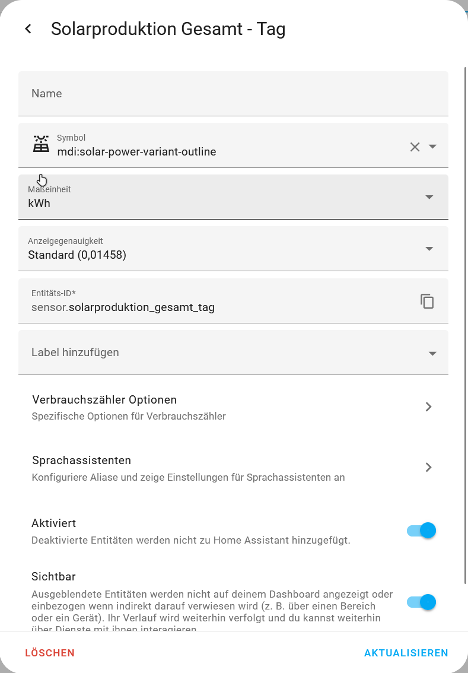Go back using the left arrow icon
This screenshot has height=673, width=468.
[x=28, y=28]
